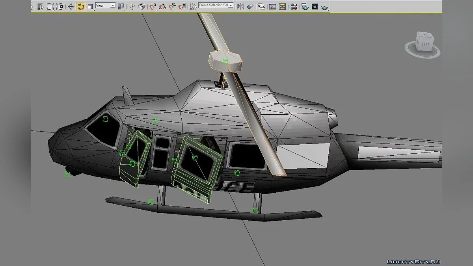The image size is (473, 266).
Task: Activate the Select and Move tool
Action: (71, 6)
